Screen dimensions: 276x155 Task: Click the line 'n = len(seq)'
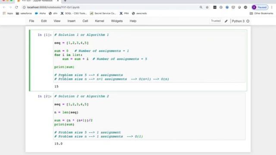point(66,112)
